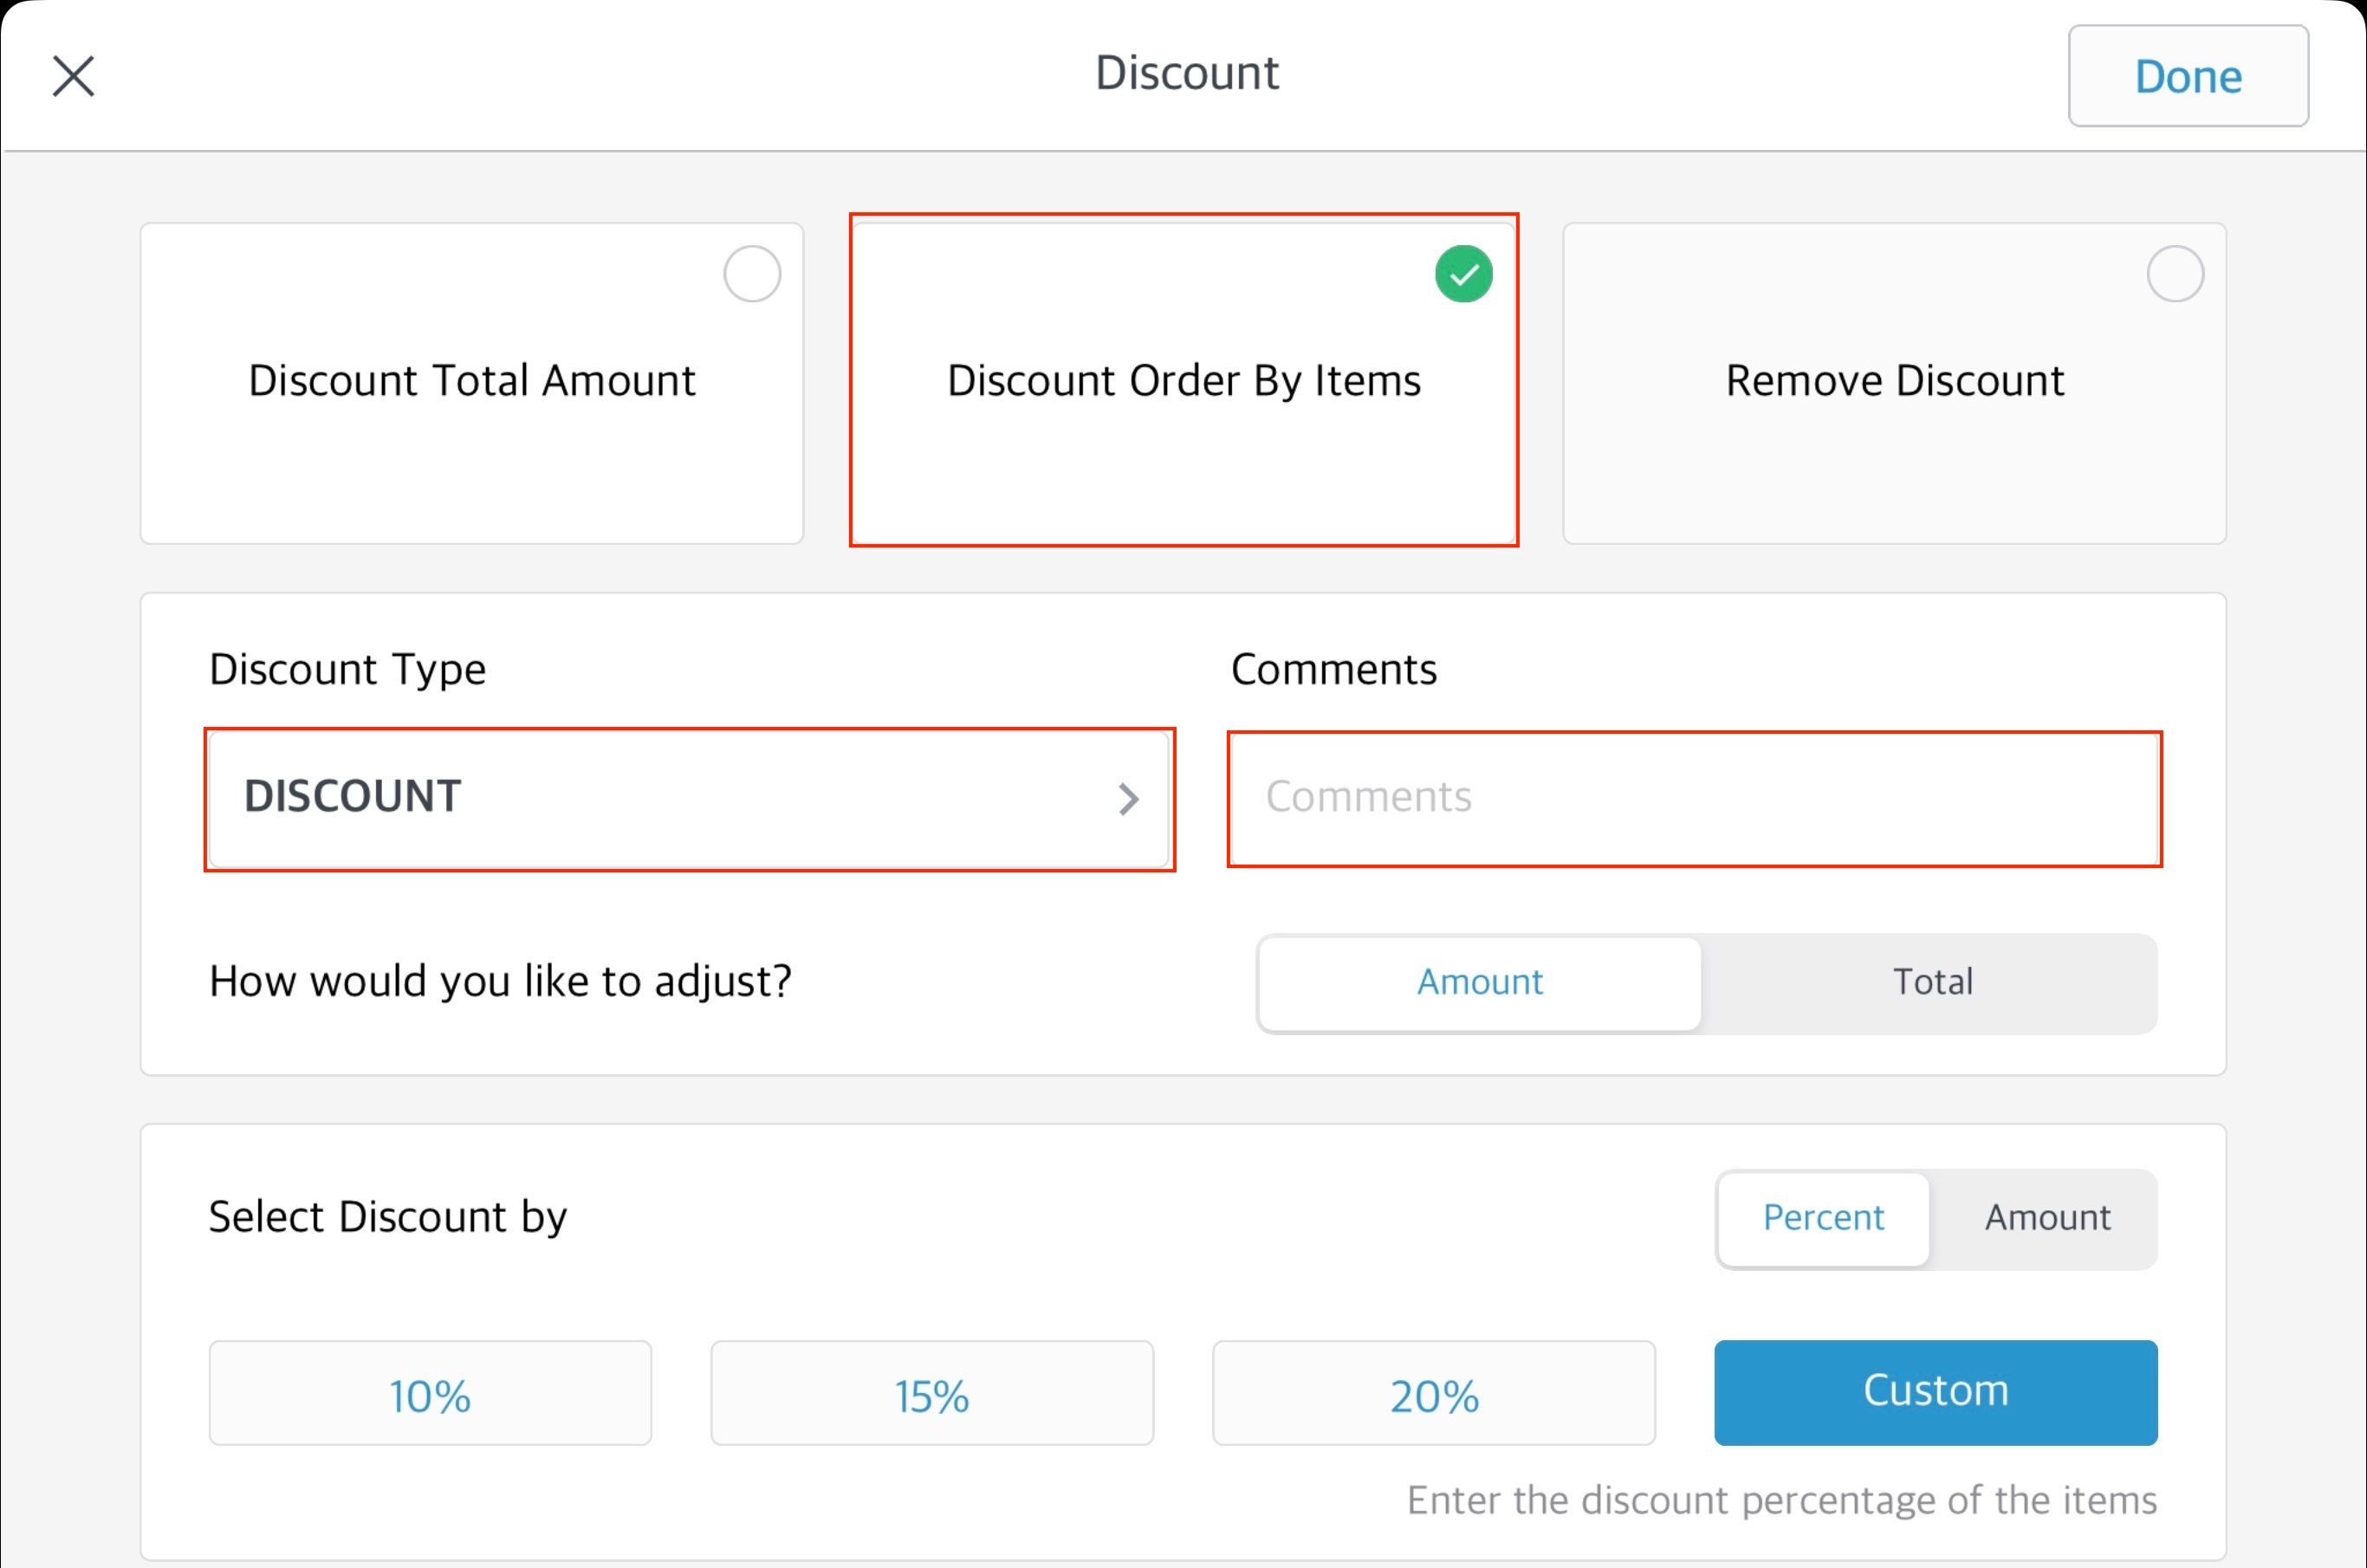Viewport: 2367px width, 1568px height.
Task: Click into the Comments text field
Action: click(1694, 799)
